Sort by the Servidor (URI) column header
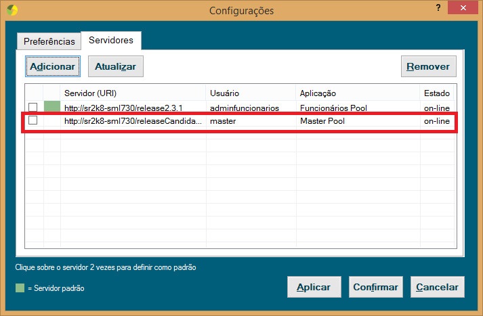 (133, 93)
